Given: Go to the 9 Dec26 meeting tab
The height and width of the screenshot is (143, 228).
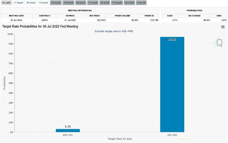Looking at the screenshot, I should tap(141, 2).
